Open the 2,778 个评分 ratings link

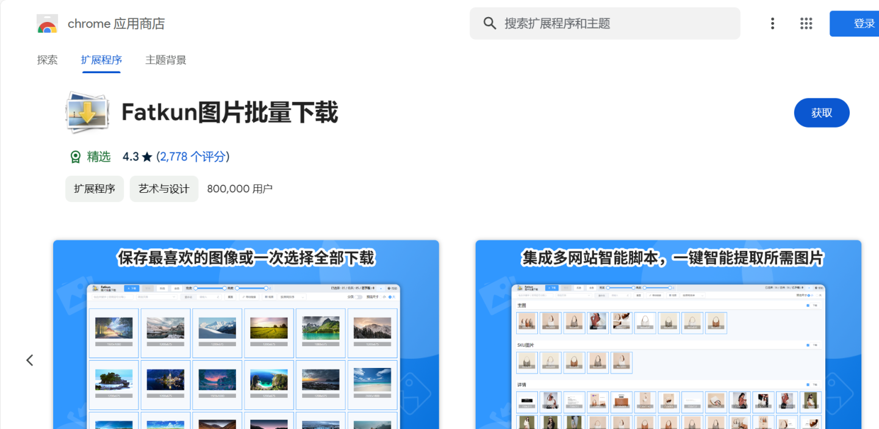[193, 156]
